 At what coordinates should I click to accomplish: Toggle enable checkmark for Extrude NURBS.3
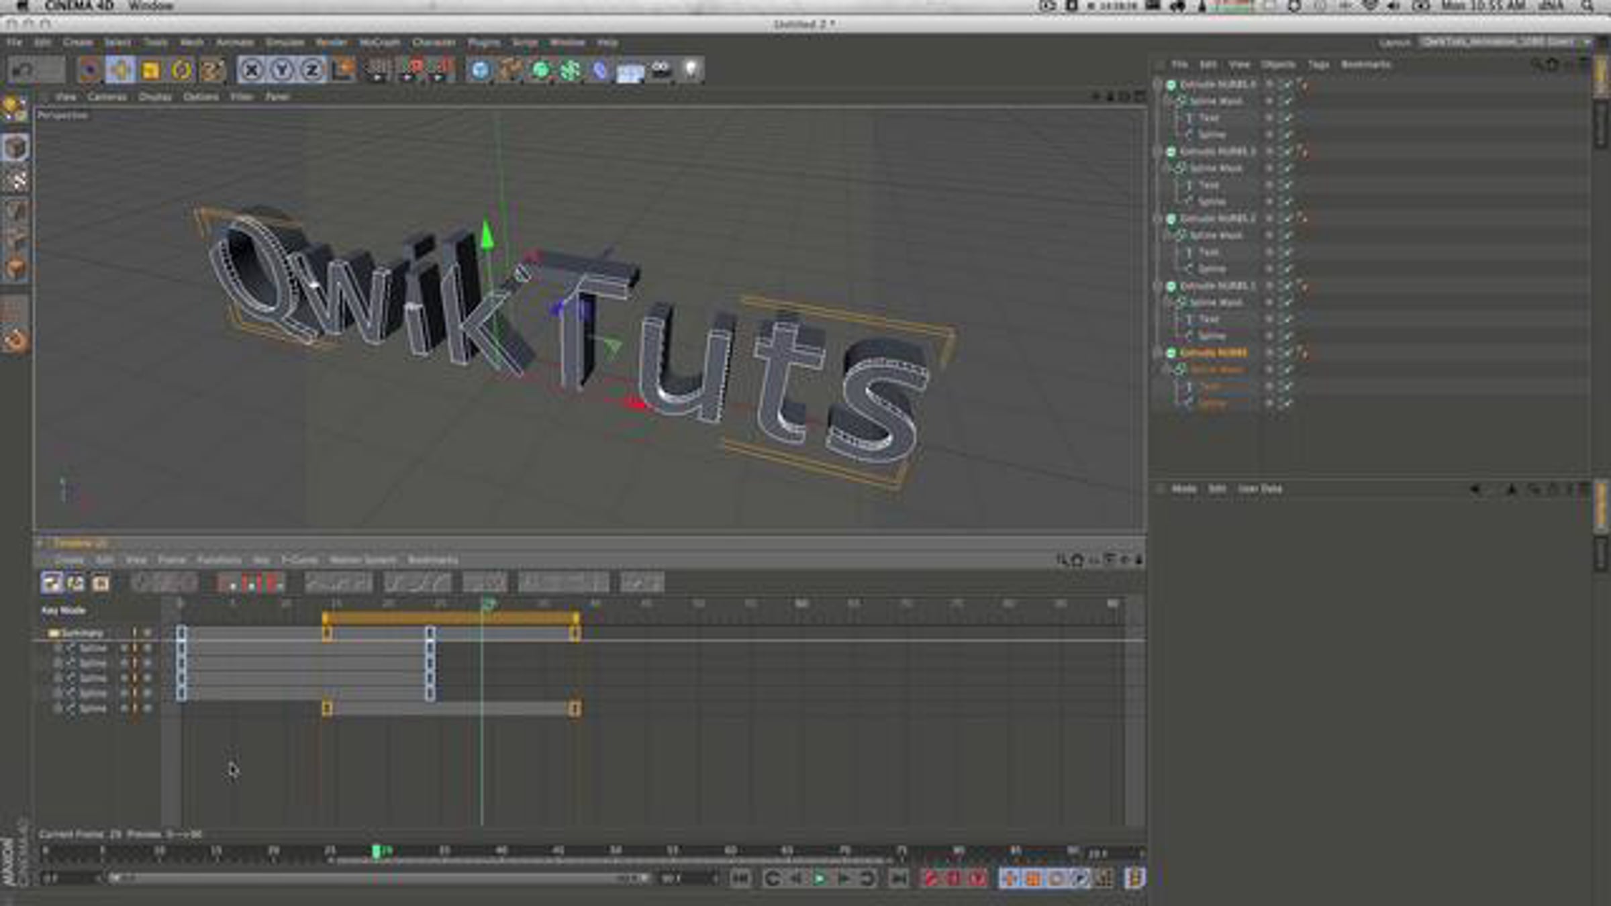(1286, 152)
